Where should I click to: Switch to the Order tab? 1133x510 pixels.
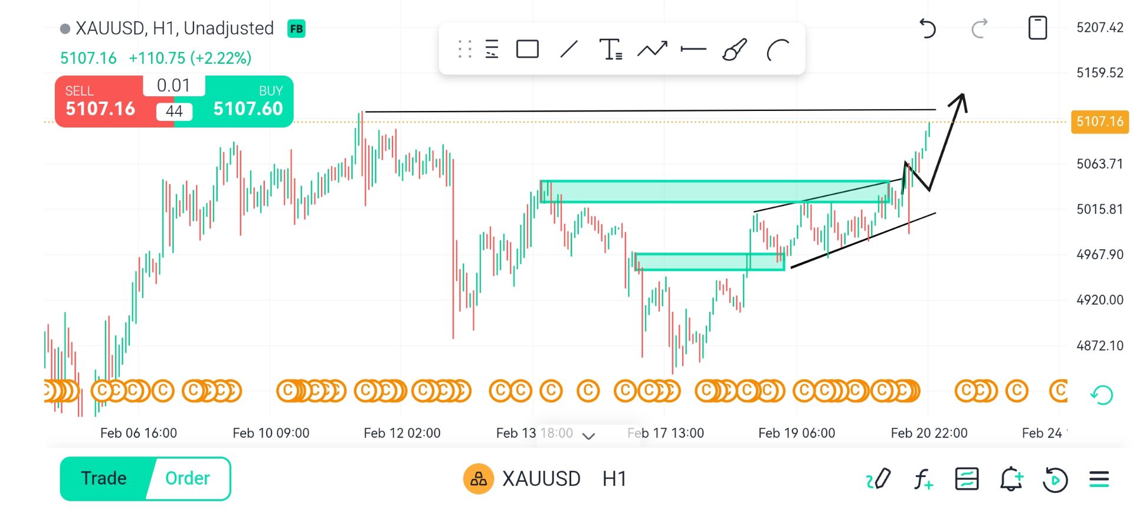[x=187, y=478]
